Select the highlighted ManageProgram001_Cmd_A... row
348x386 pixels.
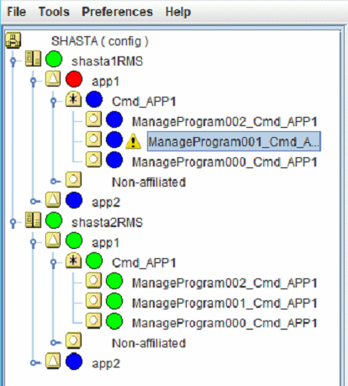coord(234,141)
